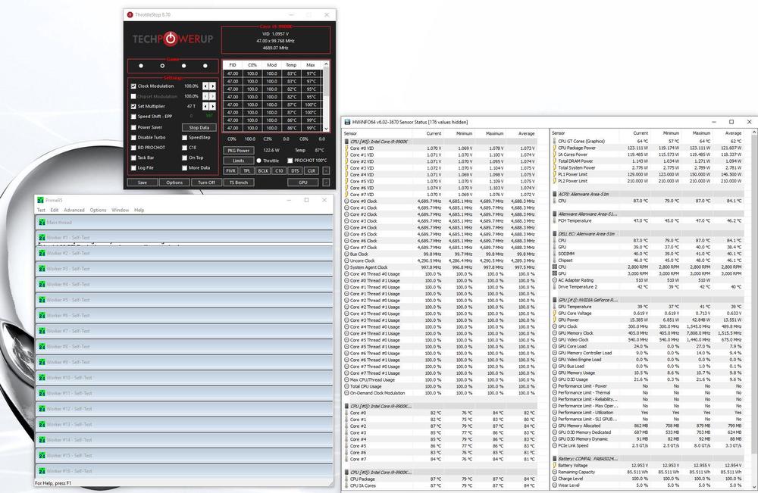Screen dimensions: 758x493
Task: Toggle the Disable Turbo option
Action: point(133,137)
